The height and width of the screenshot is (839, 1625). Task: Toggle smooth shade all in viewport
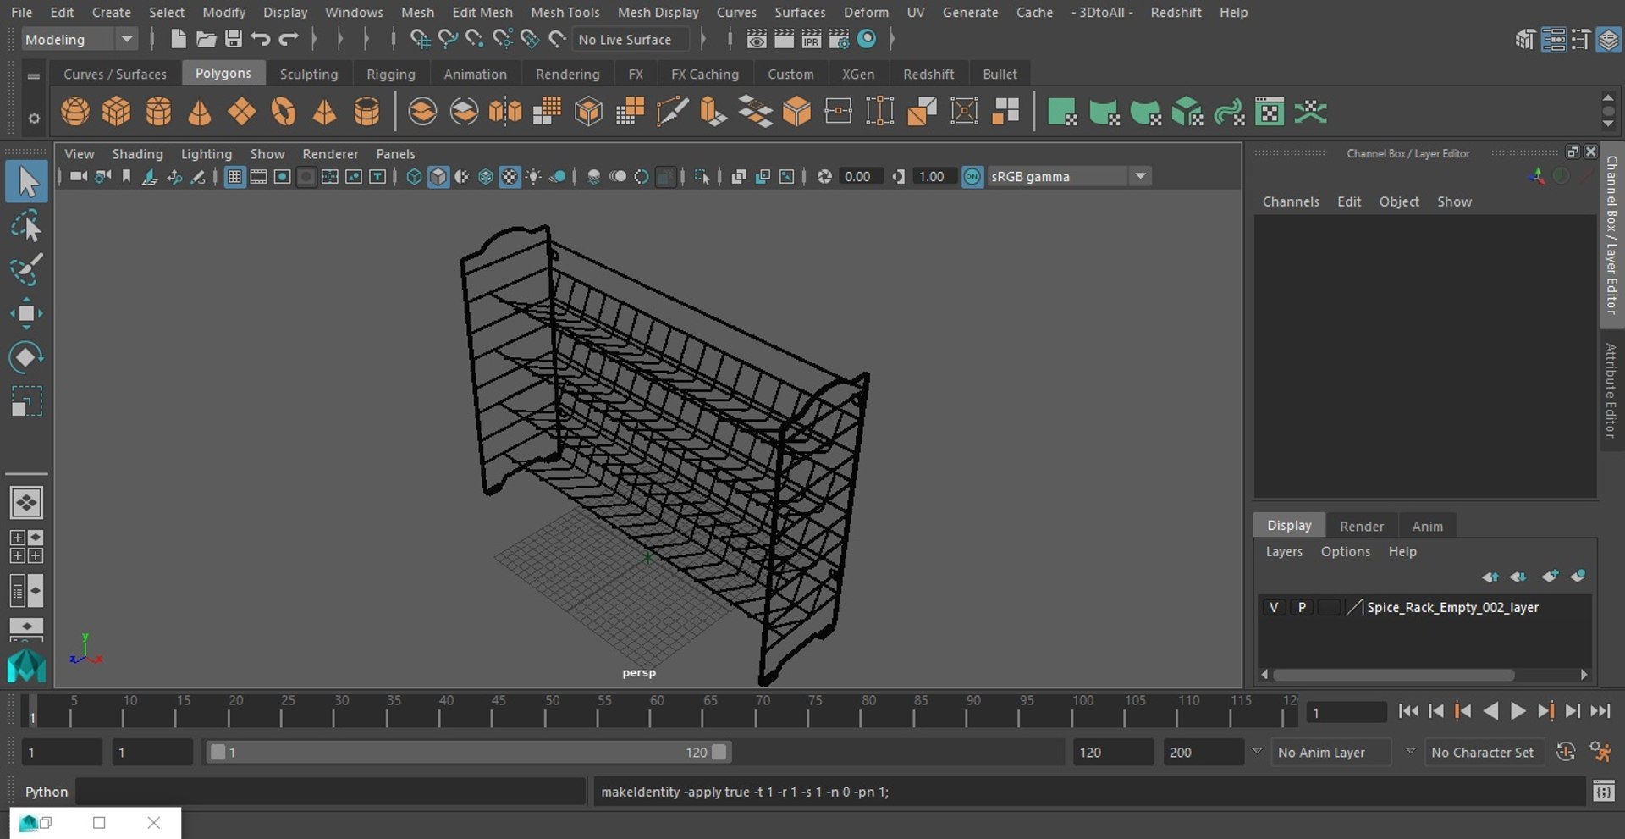(x=438, y=176)
